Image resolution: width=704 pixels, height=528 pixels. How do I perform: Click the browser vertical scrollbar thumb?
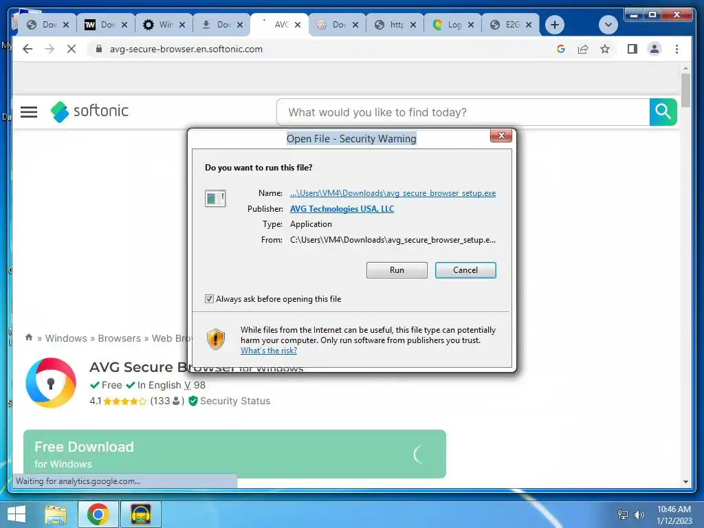(x=685, y=90)
